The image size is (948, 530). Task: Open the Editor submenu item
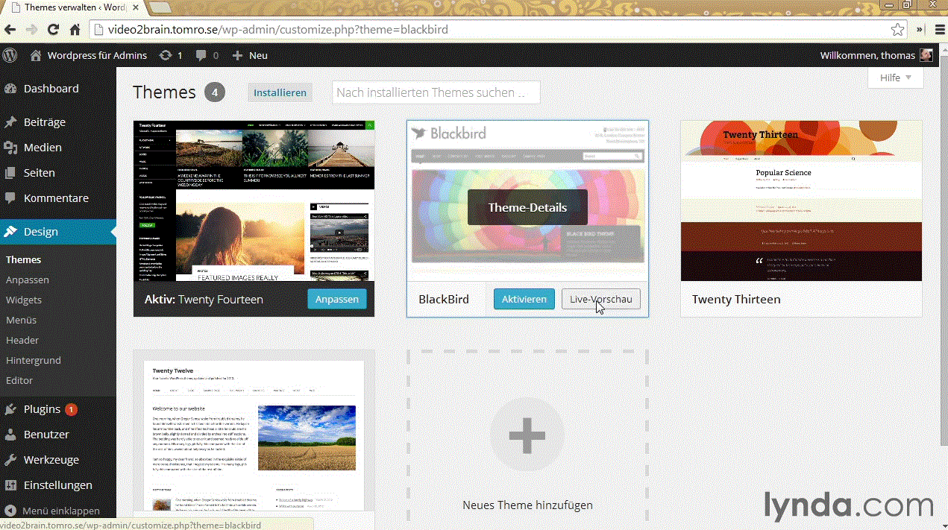(x=19, y=380)
